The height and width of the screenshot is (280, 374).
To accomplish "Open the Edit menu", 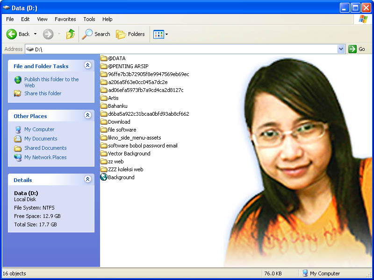I will (x=25, y=19).
